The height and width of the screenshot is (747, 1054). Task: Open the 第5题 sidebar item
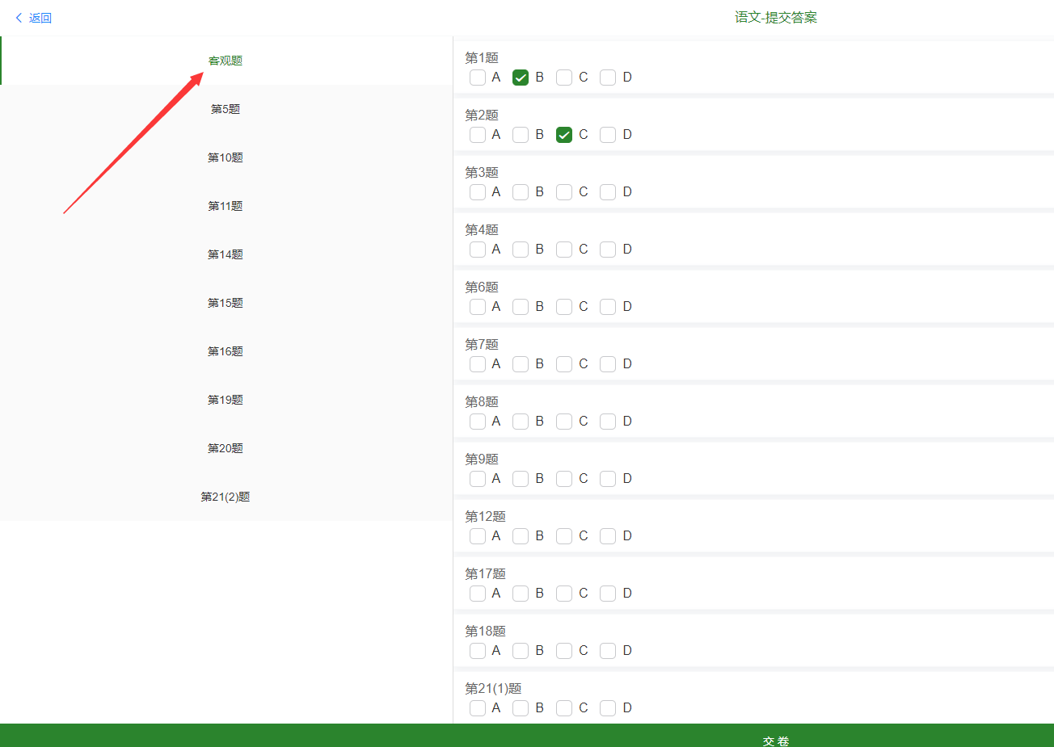(226, 109)
